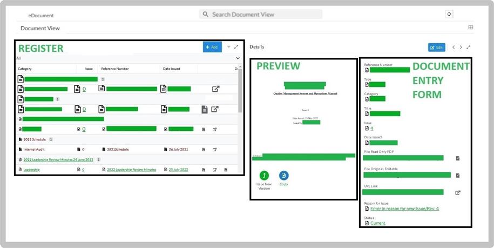Screen dimensions: 494x248
Task: Open external link in Internal Audit row
Action: 214,149
